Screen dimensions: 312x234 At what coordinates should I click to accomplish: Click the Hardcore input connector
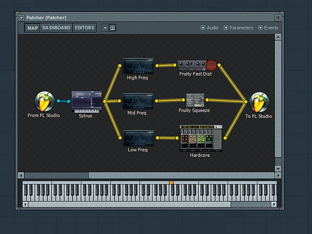[x=177, y=137]
